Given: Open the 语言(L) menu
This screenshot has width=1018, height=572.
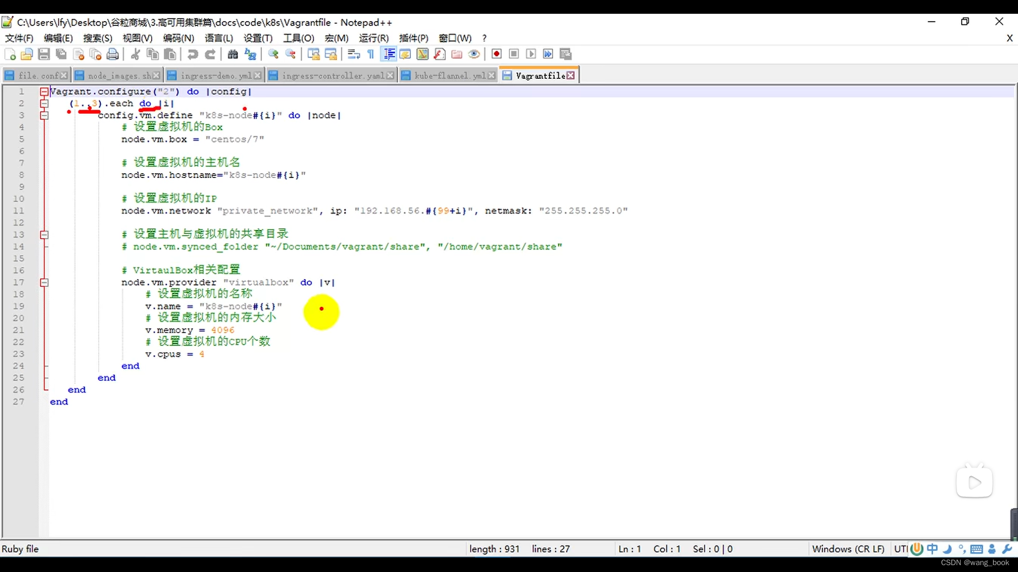Looking at the screenshot, I should coord(219,38).
